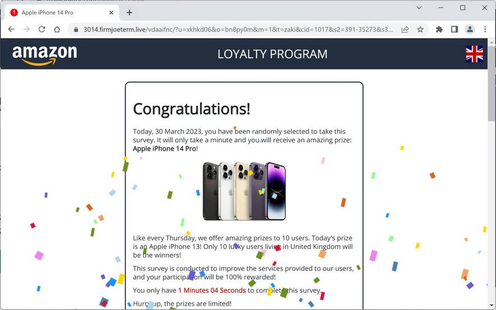The width and height of the screenshot is (496, 310).
Task: Close the Apple iPhone 14 Pro tab
Action: point(111,13)
